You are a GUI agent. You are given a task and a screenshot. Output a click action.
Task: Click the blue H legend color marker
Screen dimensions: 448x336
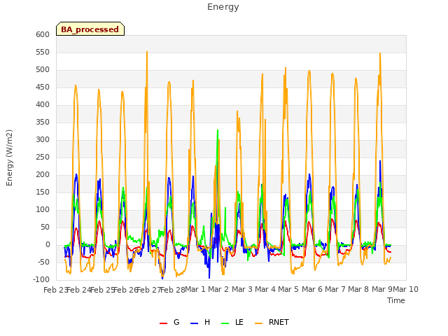(x=195, y=323)
